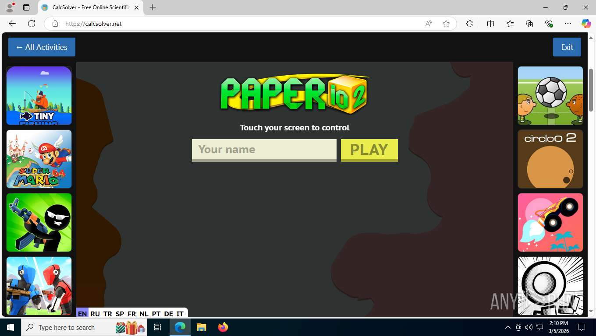The height and width of the screenshot is (336, 596).
Task: Open Copilot sidebar icon
Action: [x=586, y=24]
